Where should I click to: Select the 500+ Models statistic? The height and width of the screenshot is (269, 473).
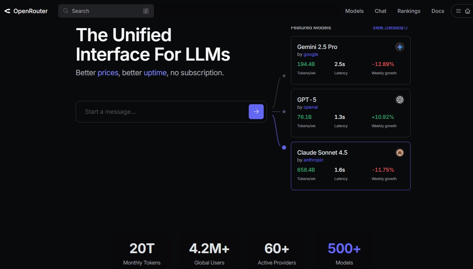344,253
